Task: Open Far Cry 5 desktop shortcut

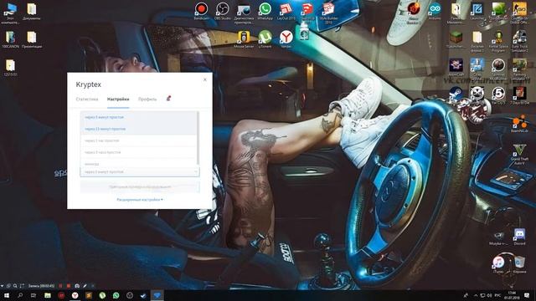Action: click(498, 95)
